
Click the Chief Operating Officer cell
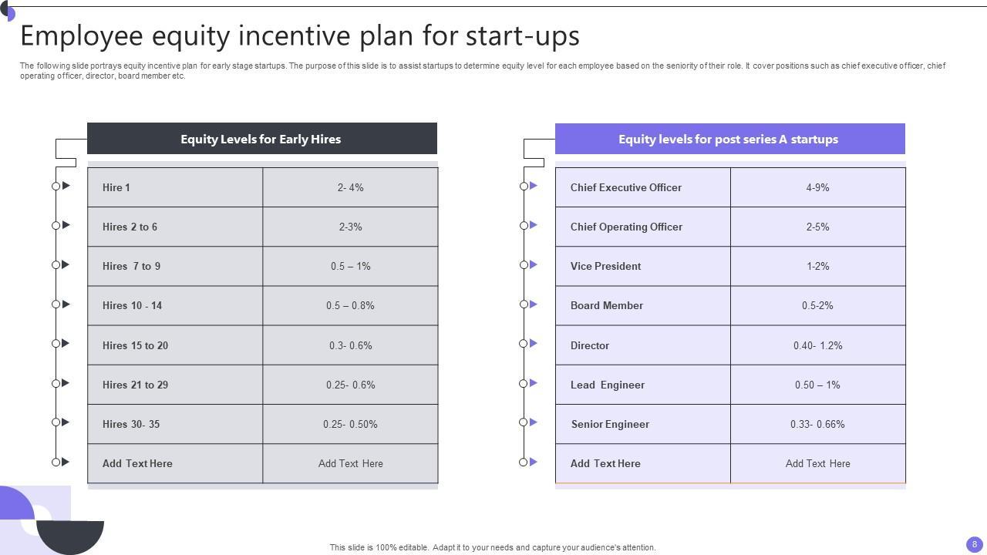click(626, 227)
